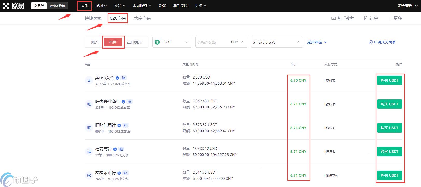The height and width of the screenshot is (187, 421).
Task: Click verified badge next to 旺财信用社
Action: 119,125
